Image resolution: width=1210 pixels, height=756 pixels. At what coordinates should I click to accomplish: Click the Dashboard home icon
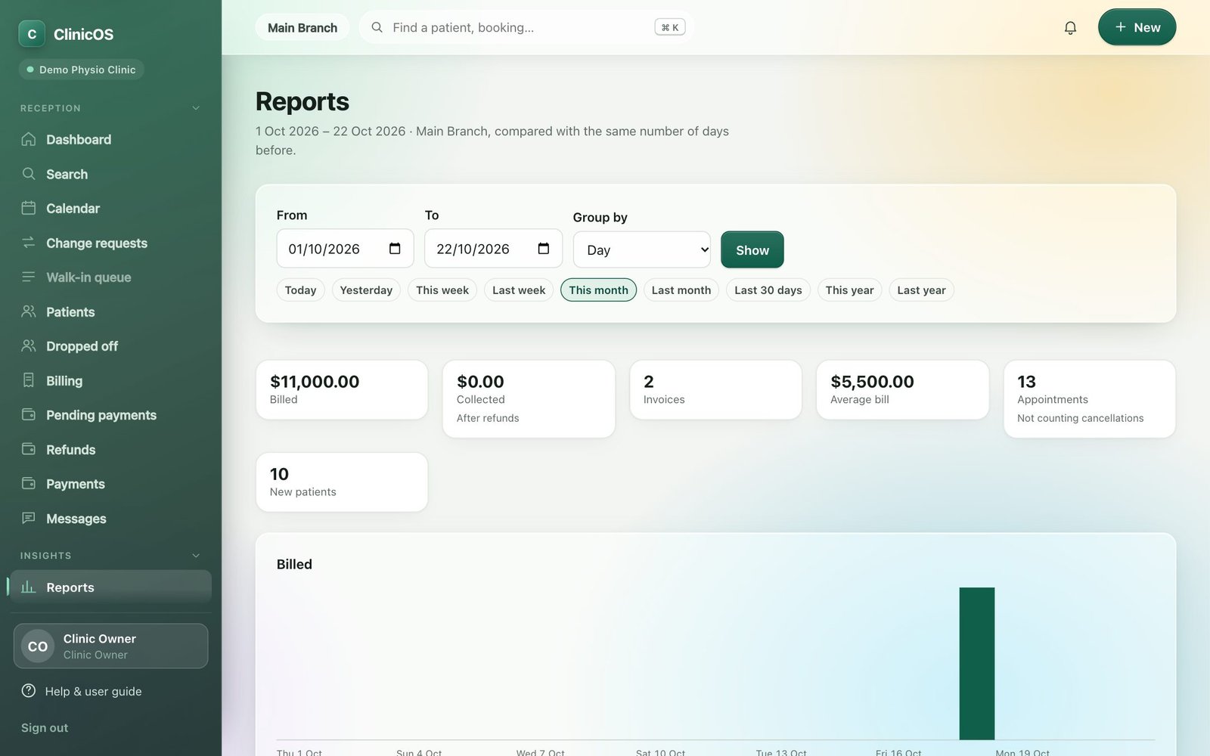click(29, 139)
